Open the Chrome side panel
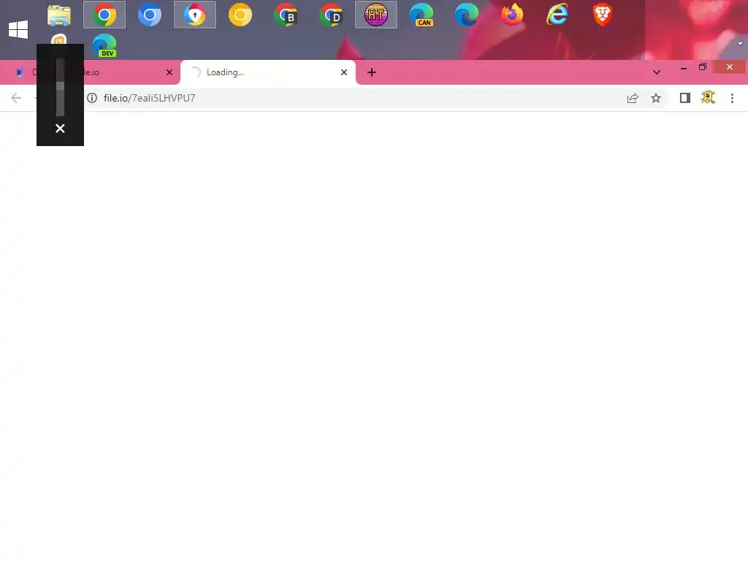The image size is (748, 561). pos(685,99)
